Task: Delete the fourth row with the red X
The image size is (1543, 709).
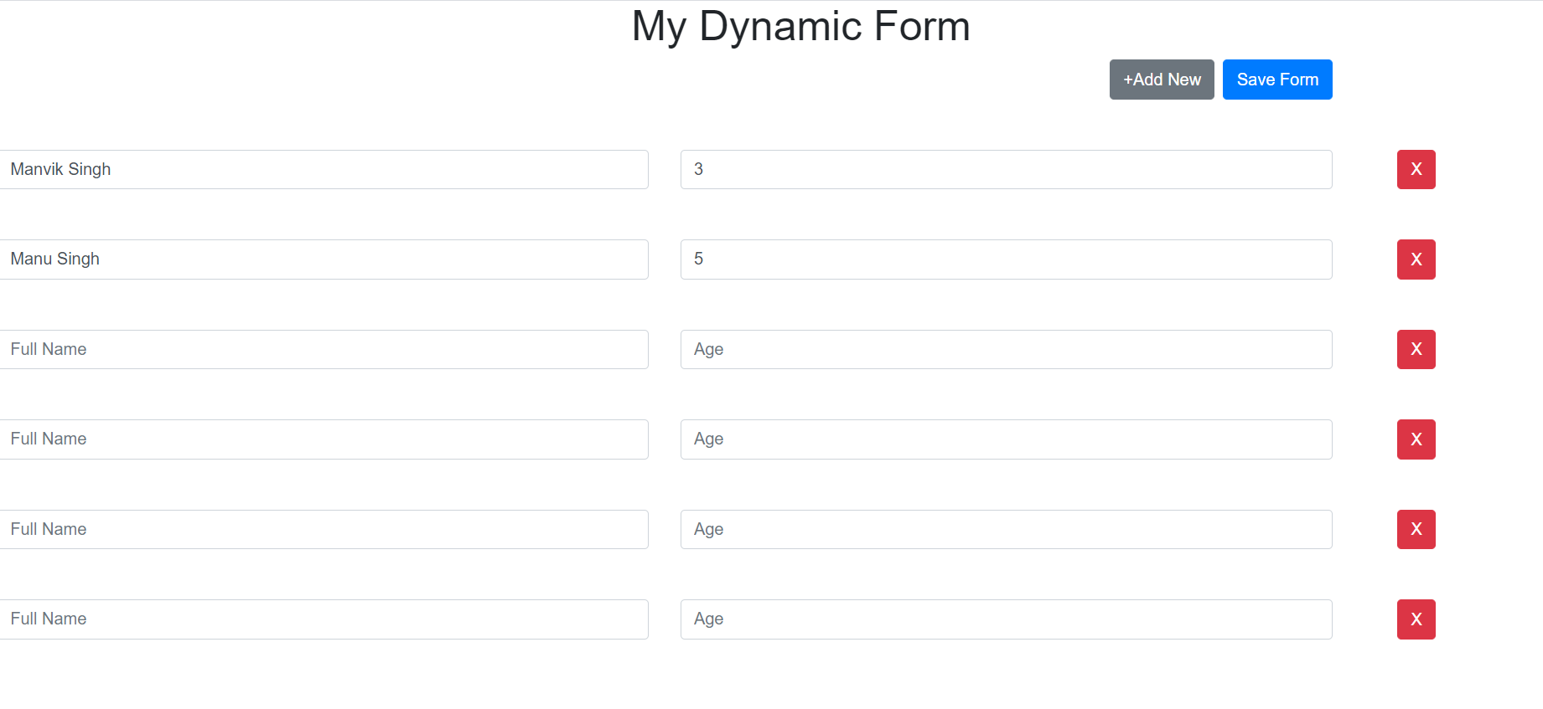Action: click(x=1416, y=439)
